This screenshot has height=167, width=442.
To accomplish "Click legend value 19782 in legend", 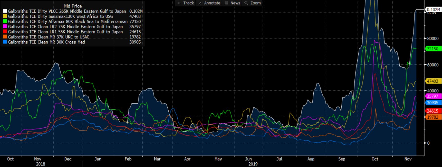I will (x=135, y=37).
